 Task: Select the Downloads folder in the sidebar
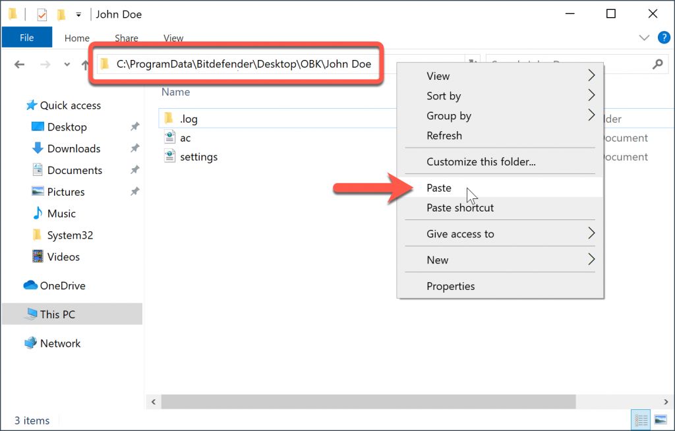73,148
